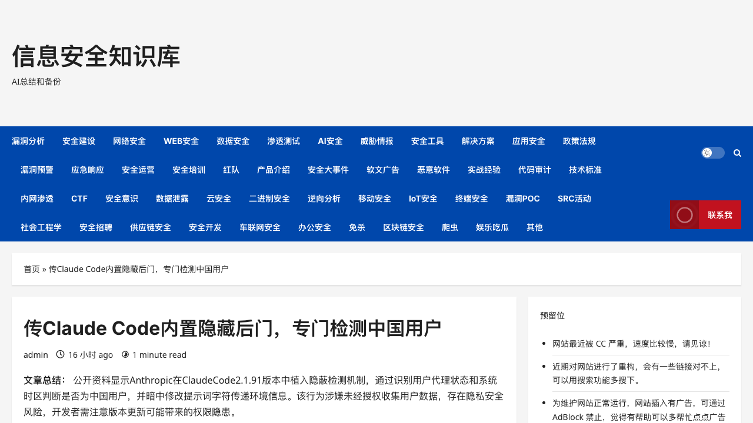
Task: Open the 安全意识 menu item
Action: [x=122, y=199]
